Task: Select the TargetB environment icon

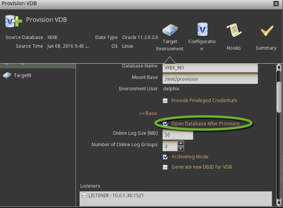Action: point(7,75)
